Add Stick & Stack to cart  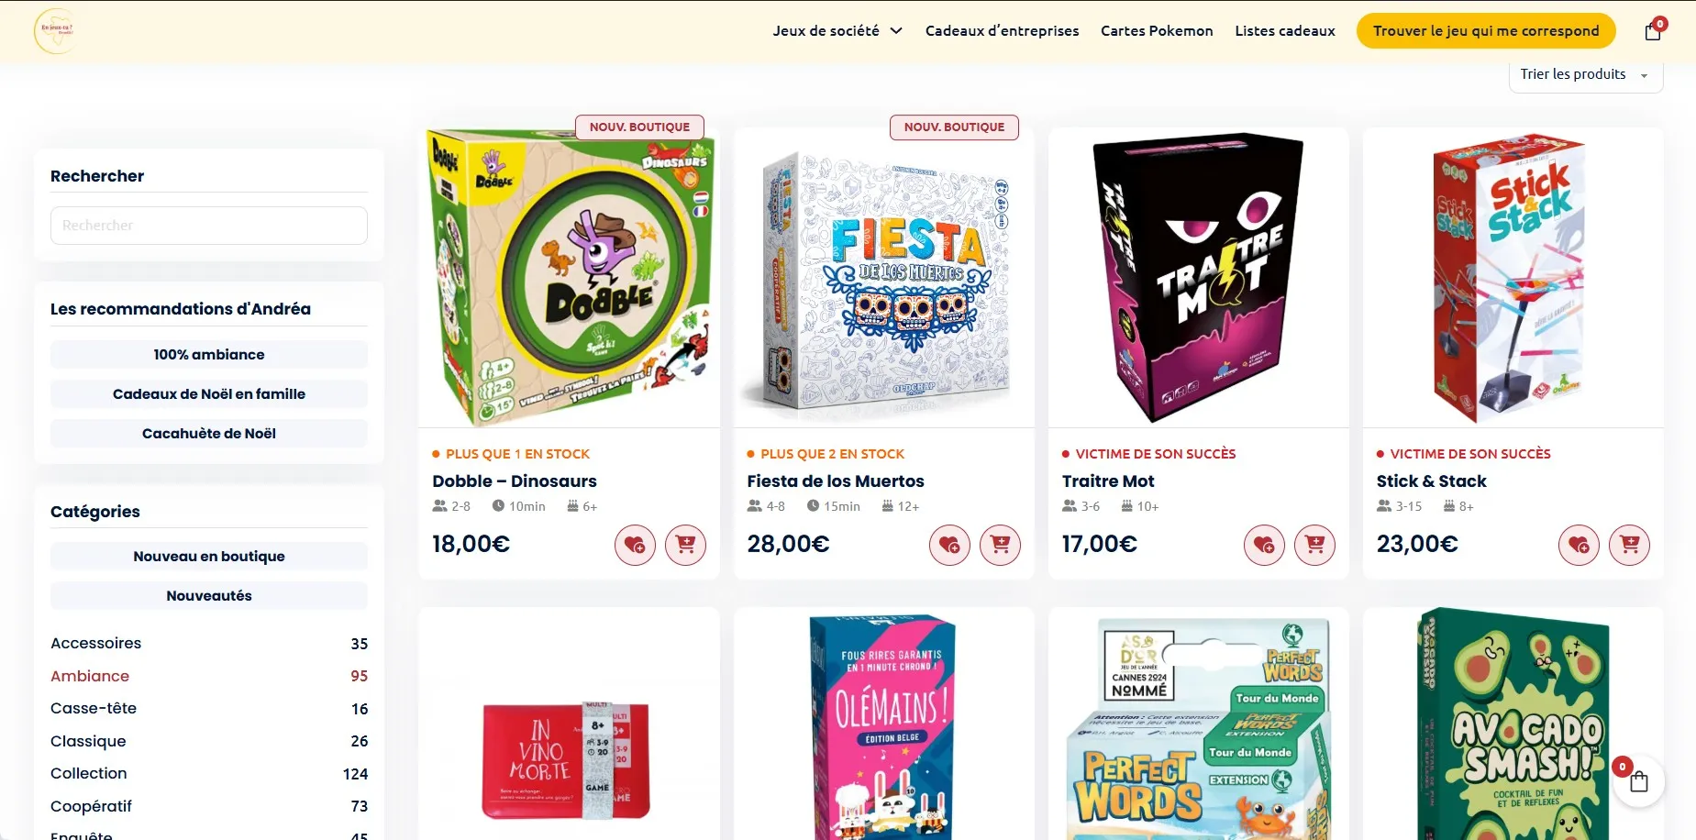[x=1629, y=546]
